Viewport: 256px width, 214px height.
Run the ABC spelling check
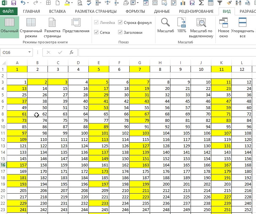[x=89, y=3]
